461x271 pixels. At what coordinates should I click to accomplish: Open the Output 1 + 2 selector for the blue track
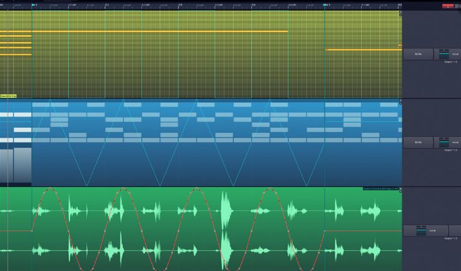(x=449, y=151)
